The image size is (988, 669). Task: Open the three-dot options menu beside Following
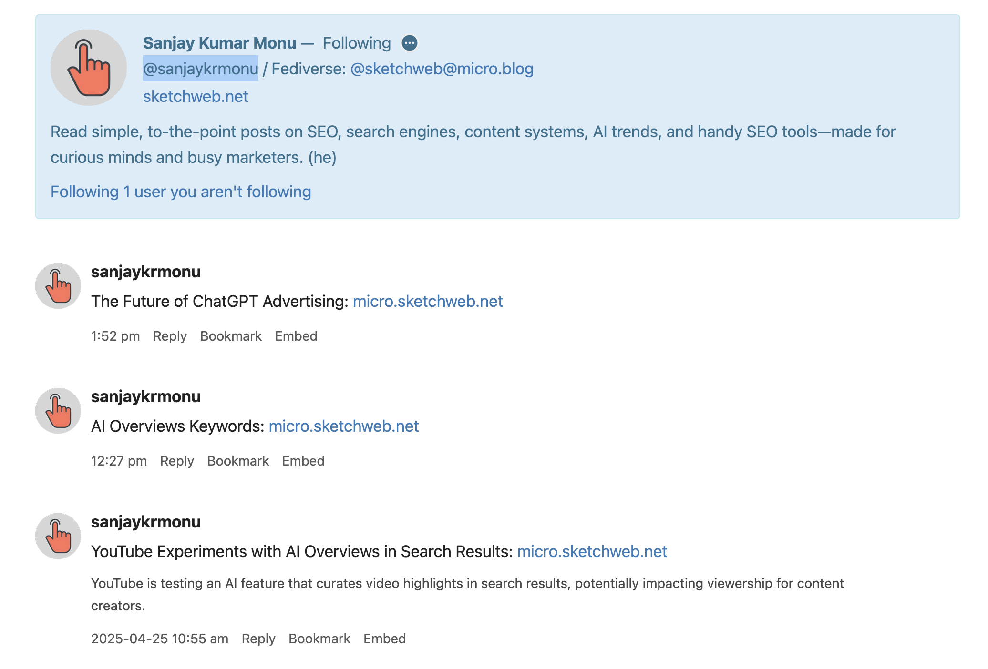[x=409, y=43]
